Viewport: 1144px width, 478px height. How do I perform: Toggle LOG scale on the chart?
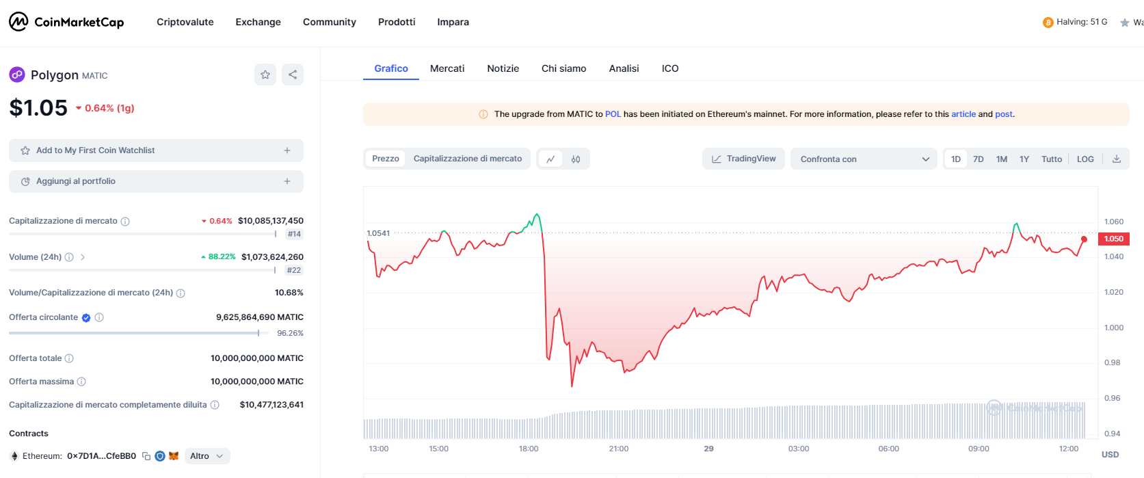(1085, 159)
